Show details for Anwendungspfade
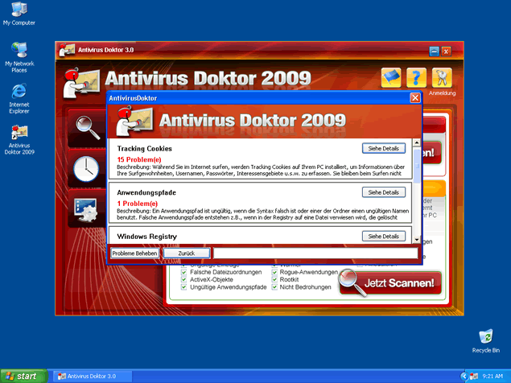This screenshot has height=383, width=511. [x=383, y=192]
